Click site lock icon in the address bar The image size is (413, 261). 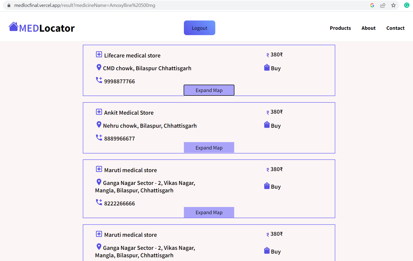(x=9, y=5)
